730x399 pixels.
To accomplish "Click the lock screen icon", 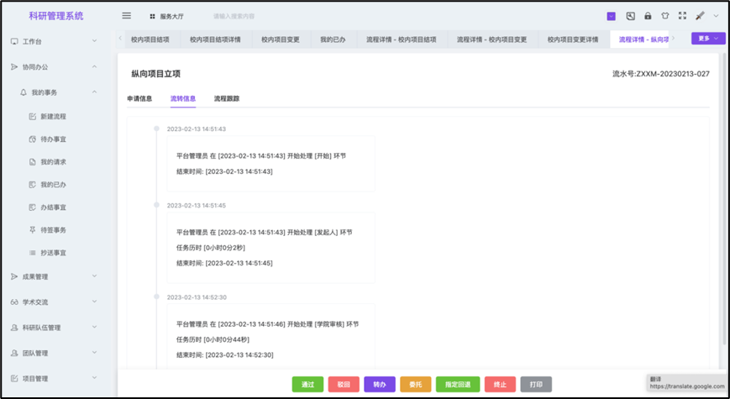I will [648, 16].
